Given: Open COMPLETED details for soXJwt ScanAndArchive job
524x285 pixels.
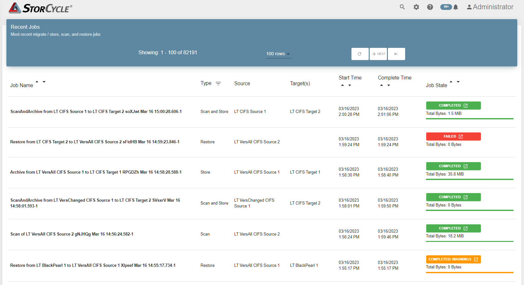Looking at the screenshot, I should 453,105.
